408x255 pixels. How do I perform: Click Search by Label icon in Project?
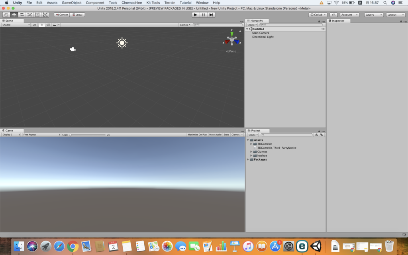322,135
